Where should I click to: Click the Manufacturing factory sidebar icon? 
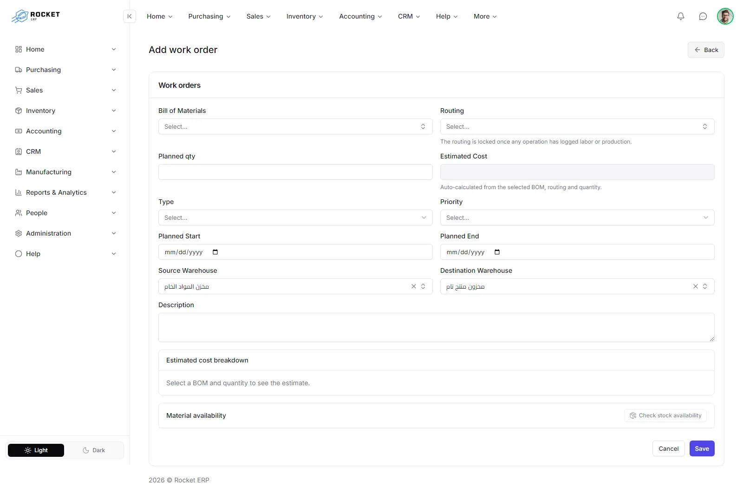click(x=19, y=172)
